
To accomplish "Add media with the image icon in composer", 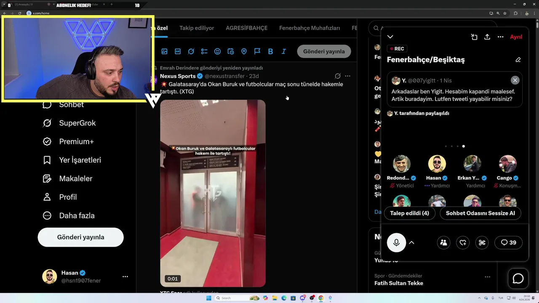I will point(164,51).
